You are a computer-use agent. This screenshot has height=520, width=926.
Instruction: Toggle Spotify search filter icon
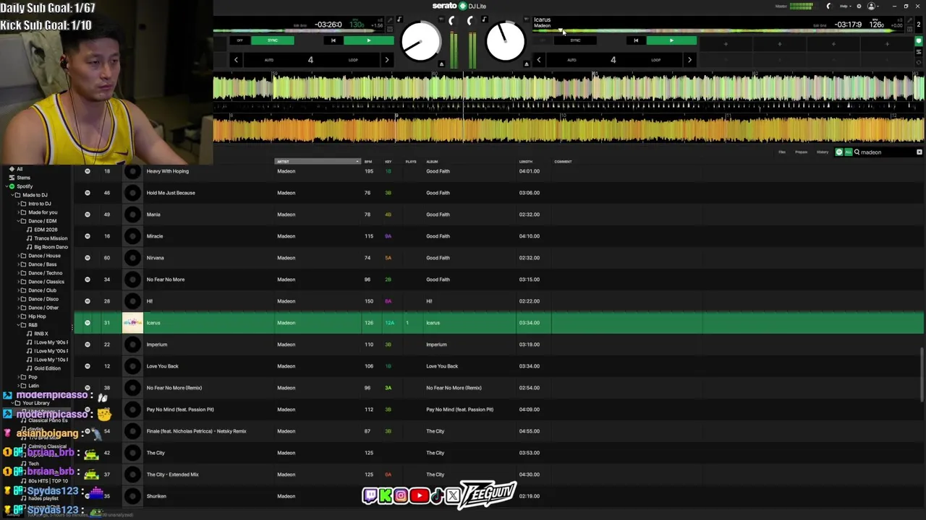point(839,152)
